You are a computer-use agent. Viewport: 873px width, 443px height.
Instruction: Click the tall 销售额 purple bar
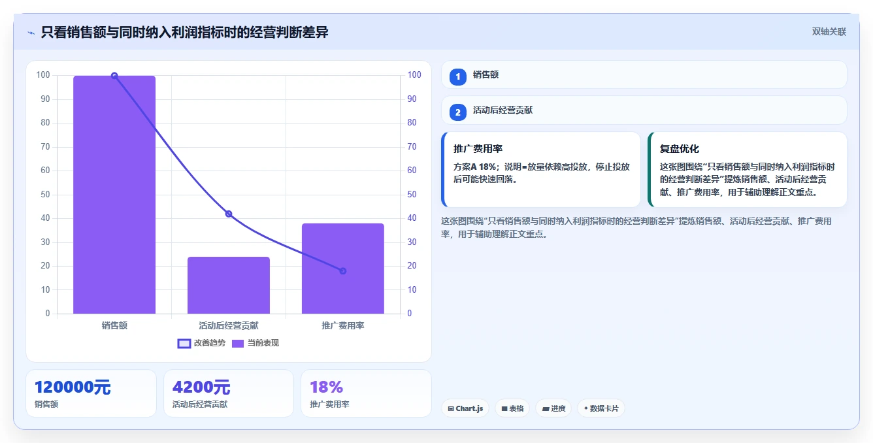click(114, 195)
